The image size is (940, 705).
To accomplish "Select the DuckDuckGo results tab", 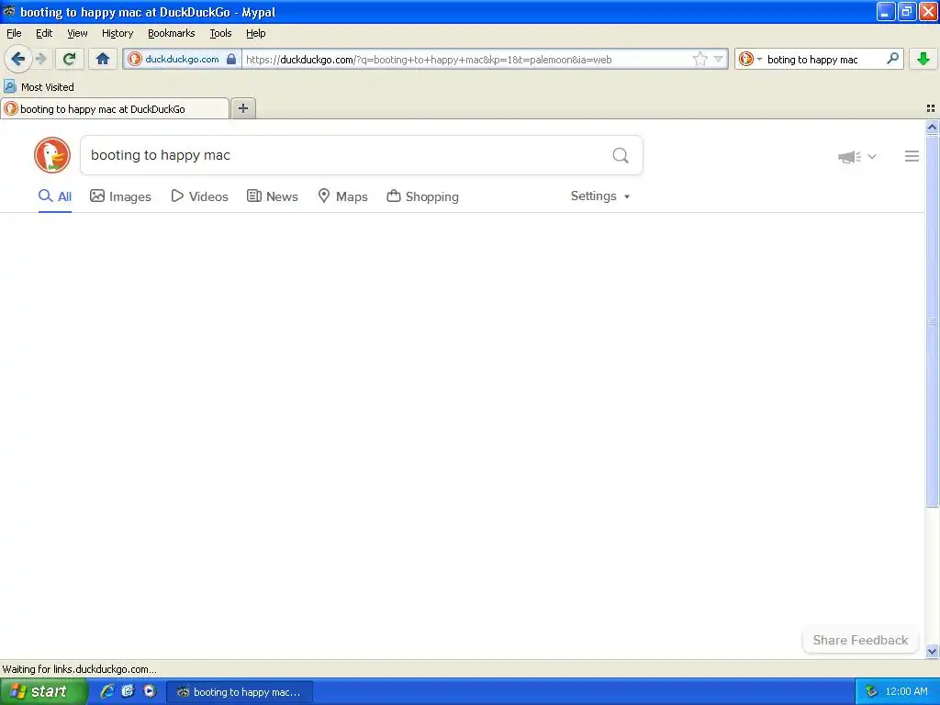I will 115,108.
